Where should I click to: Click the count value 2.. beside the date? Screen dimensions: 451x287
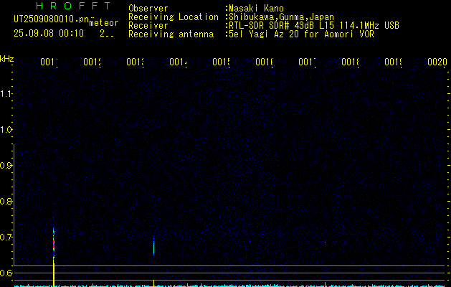(107, 34)
